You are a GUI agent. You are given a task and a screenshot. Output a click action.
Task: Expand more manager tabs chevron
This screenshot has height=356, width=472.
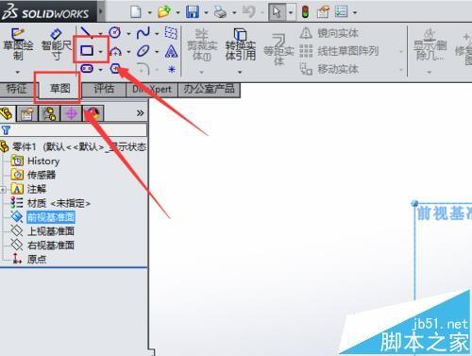click(x=140, y=113)
